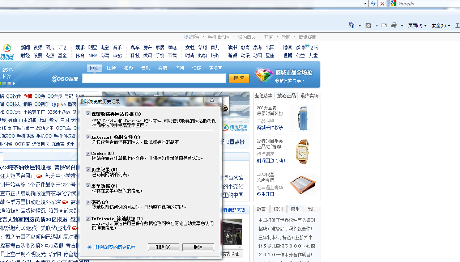460x262 pixels.
Task: Open the 新闻 navigation link
Action: pos(25,47)
